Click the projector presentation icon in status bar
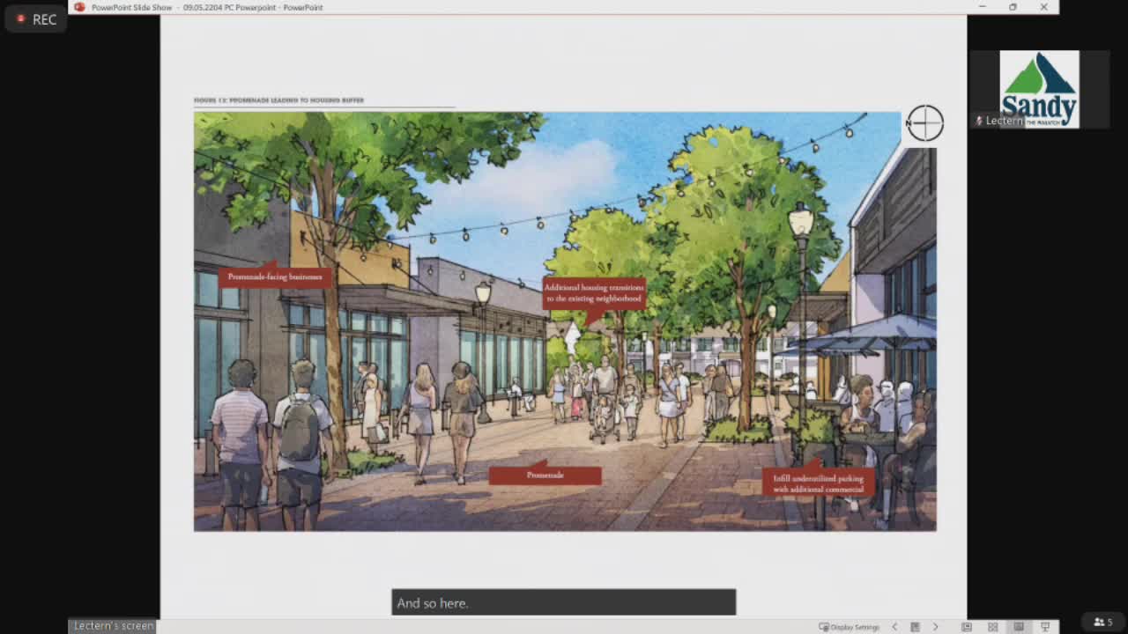This screenshot has height=634, width=1128. pos(1045,623)
